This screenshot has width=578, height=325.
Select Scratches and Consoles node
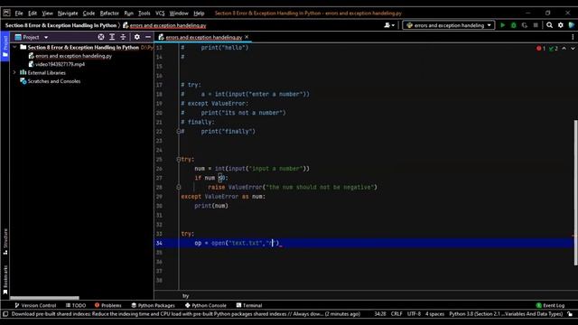point(54,81)
